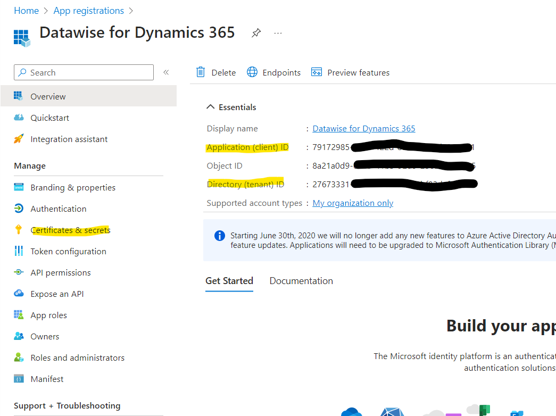Open Integration assistant

point(69,139)
